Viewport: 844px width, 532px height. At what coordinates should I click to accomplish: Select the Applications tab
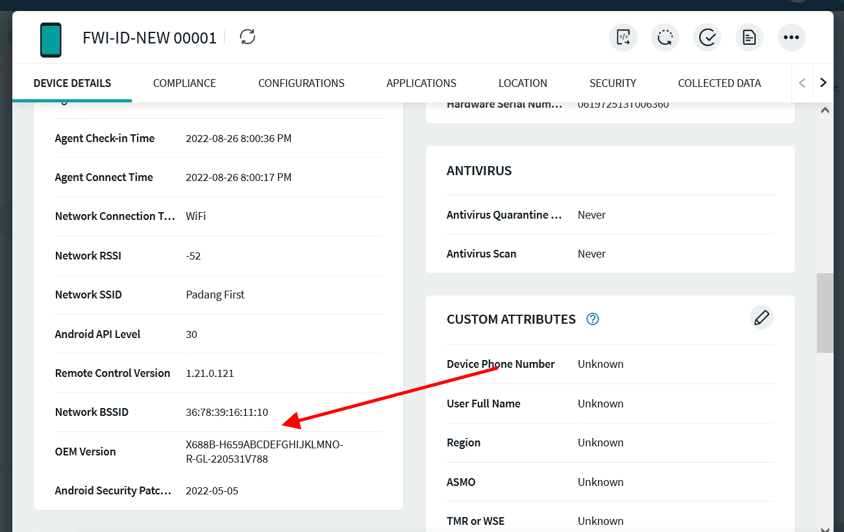click(421, 83)
